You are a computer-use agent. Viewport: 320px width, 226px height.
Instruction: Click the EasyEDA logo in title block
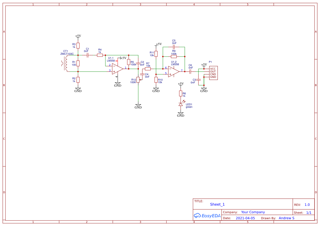click(x=207, y=216)
